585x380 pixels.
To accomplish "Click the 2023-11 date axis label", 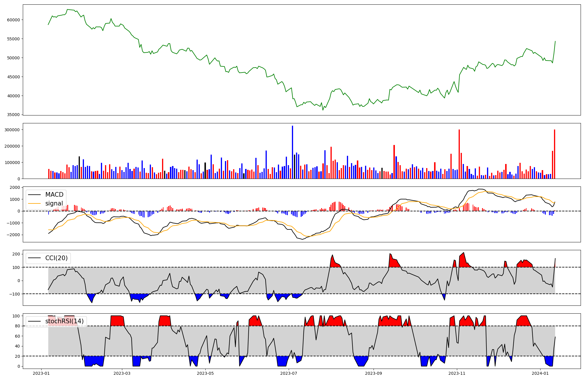I will (457, 373).
